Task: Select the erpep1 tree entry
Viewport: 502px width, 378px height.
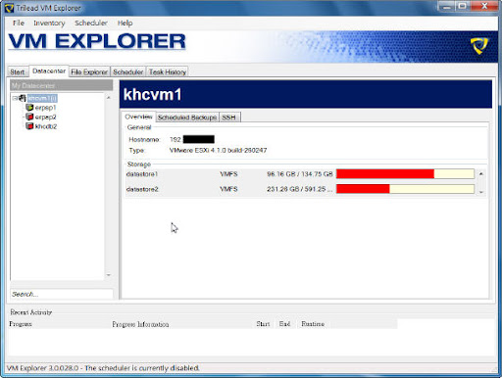Action: tap(46, 108)
